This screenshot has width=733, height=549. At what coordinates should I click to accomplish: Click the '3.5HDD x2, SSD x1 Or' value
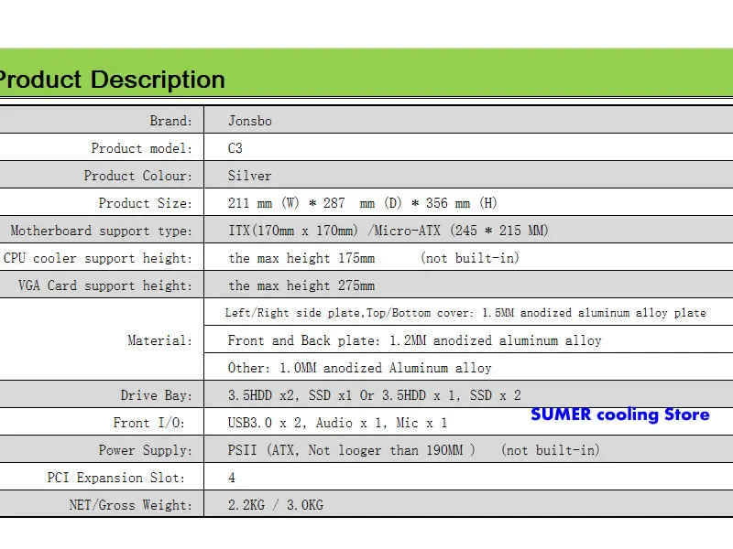[x=375, y=395]
